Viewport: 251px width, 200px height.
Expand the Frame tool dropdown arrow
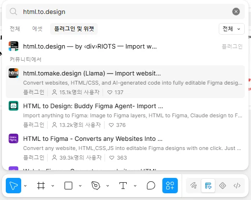coord(53,186)
